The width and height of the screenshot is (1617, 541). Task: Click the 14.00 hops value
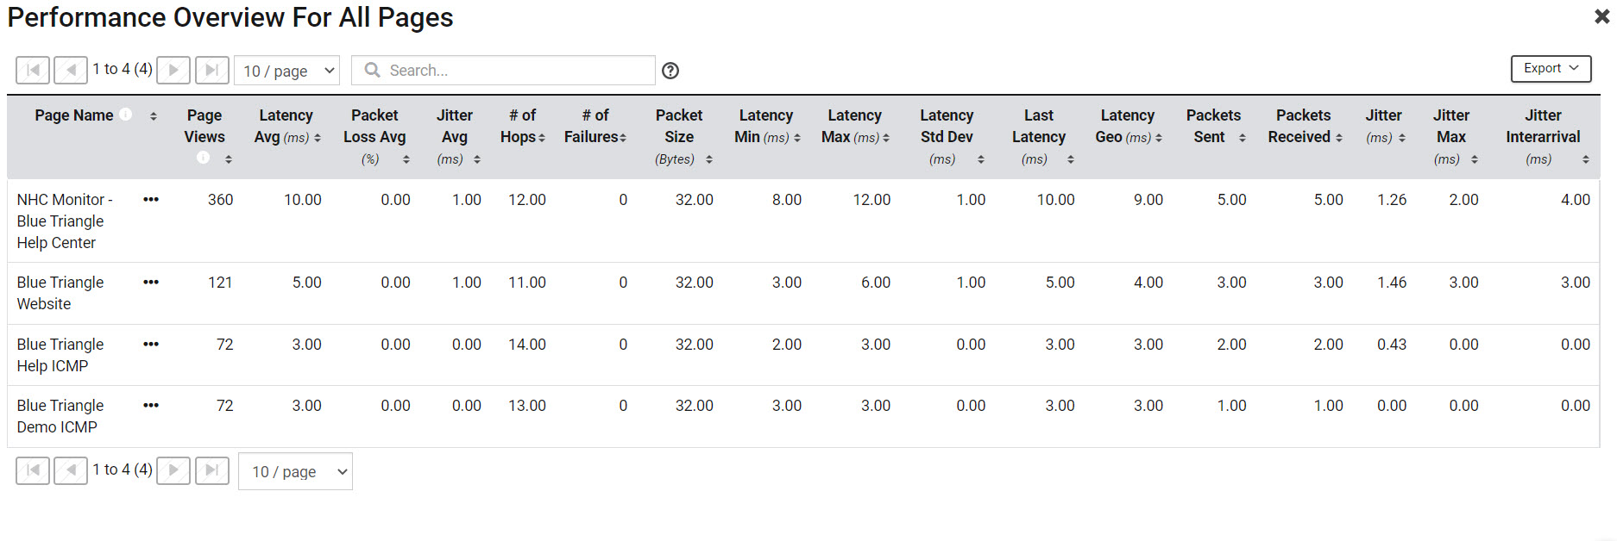point(527,345)
